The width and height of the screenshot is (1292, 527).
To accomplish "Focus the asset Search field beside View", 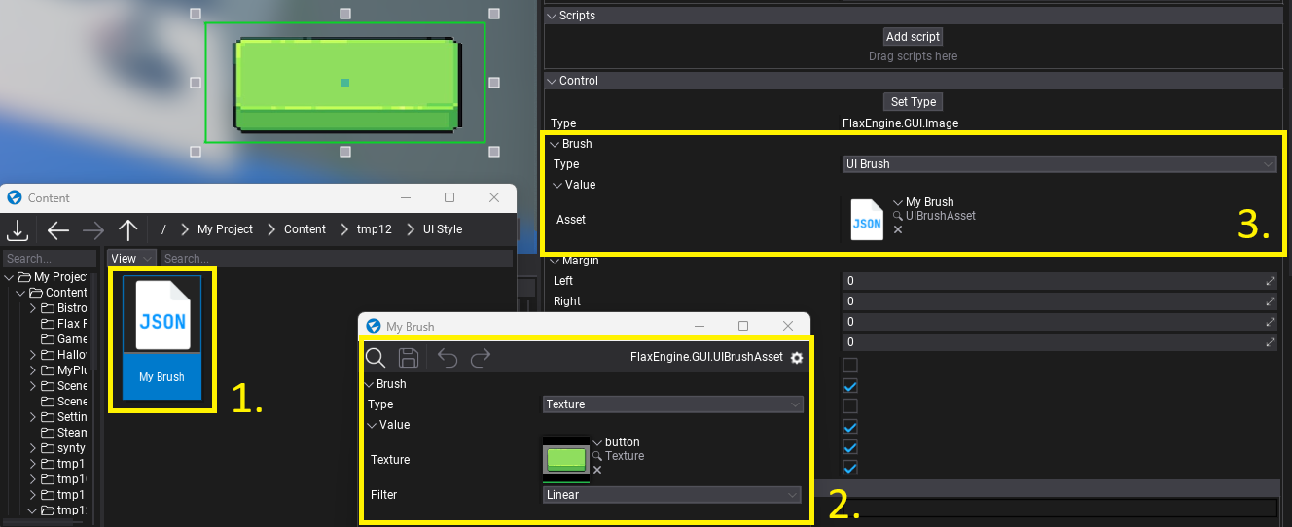I will (336, 259).
